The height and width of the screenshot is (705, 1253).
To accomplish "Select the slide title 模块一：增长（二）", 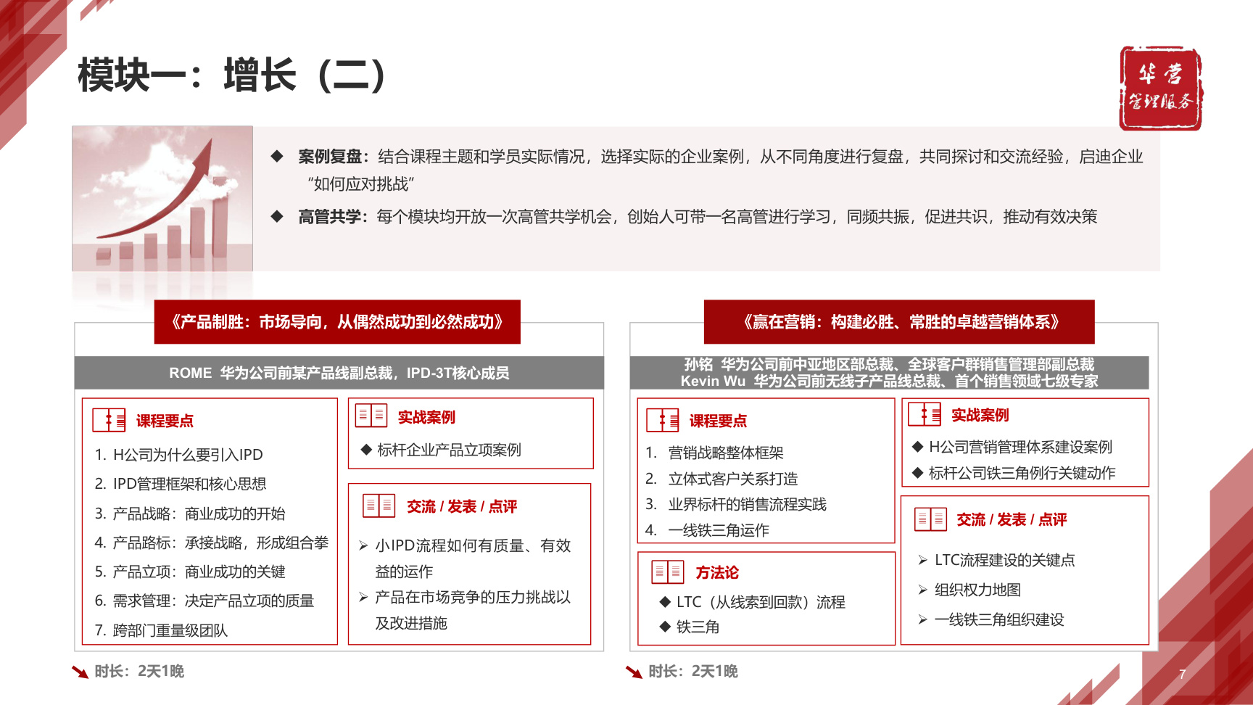I will [233, 75].
